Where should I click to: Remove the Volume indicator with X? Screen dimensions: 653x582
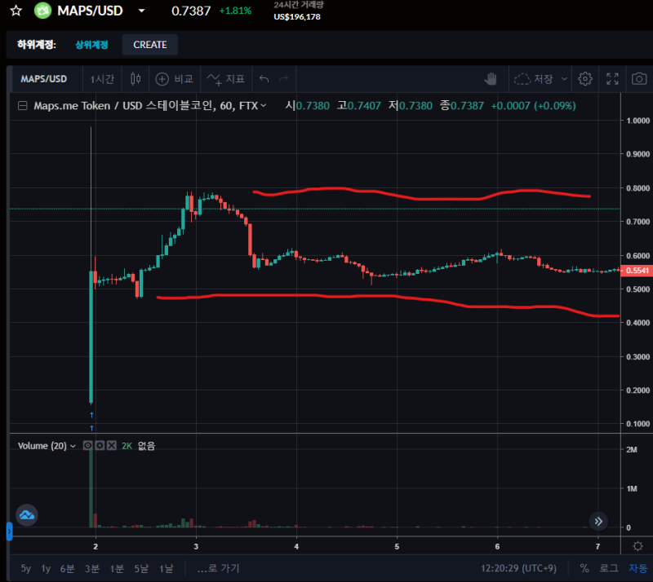click(x=112, y=446)
